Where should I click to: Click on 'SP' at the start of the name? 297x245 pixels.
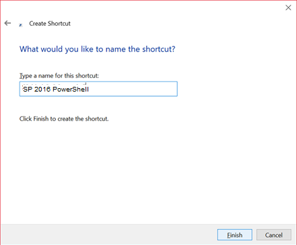[x=28, y=90]
